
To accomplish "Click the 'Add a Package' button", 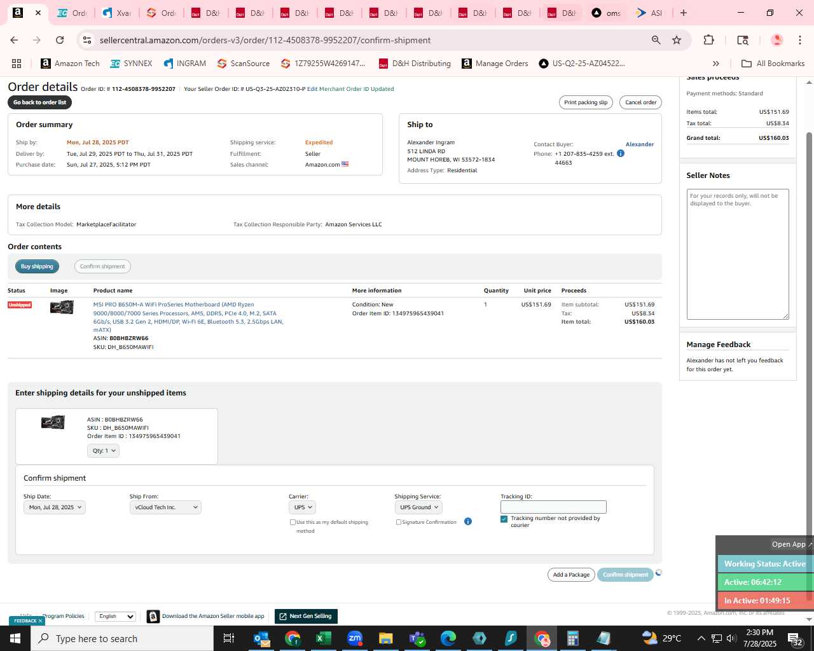I will tap(571, 575).
